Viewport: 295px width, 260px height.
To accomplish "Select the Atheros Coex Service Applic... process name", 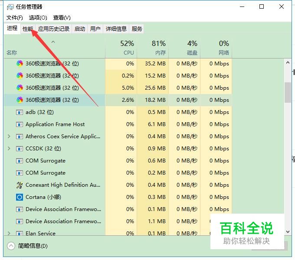I will [63, 136].
